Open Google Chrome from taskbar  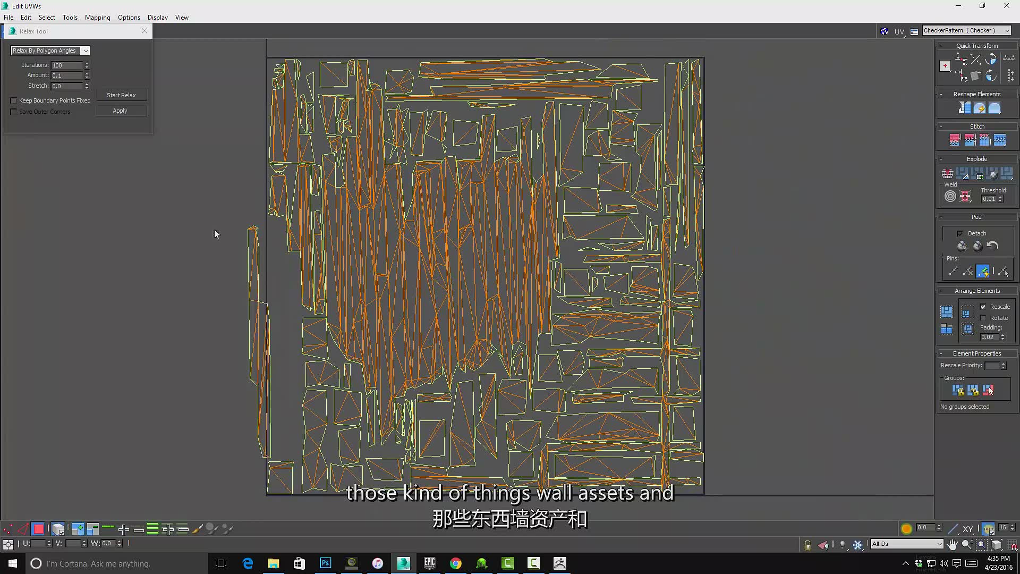tap(456, 563)
